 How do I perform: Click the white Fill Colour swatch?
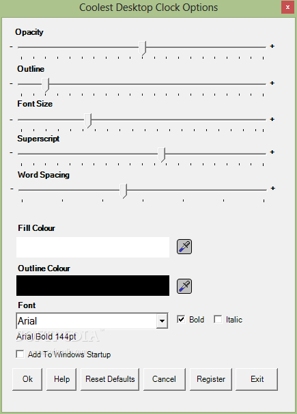[x=93, y=247]
